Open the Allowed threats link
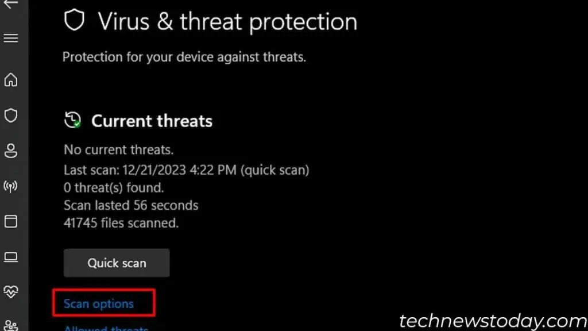Screen dimensions: 588x331 tap(106, 328)
